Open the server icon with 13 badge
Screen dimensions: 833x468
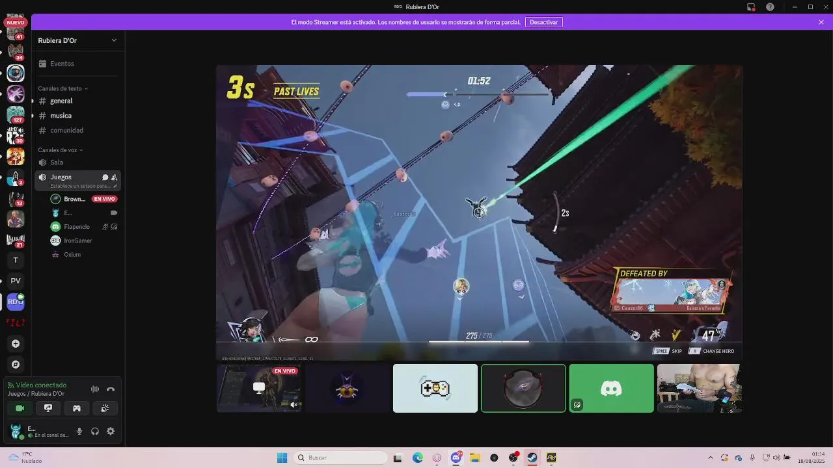tap(16, 198)
